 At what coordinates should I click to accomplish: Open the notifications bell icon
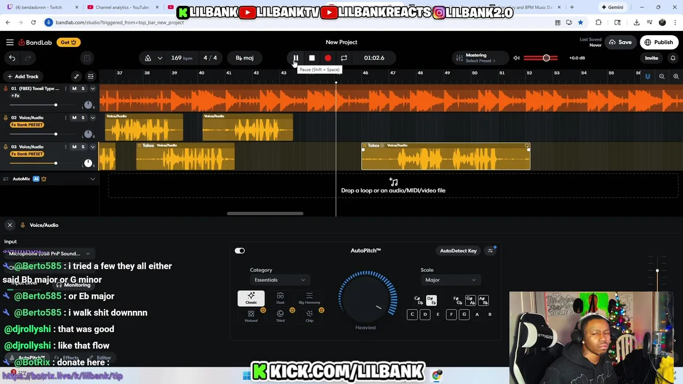coord(673,58)
